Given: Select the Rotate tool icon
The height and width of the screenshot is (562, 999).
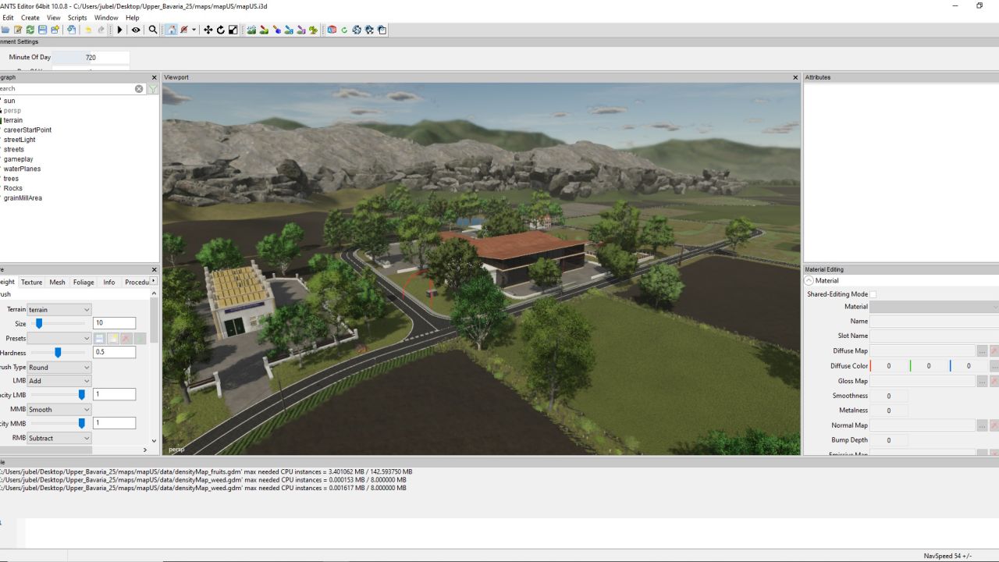Looking at the screenshot, I should click(x=220, y=30).
